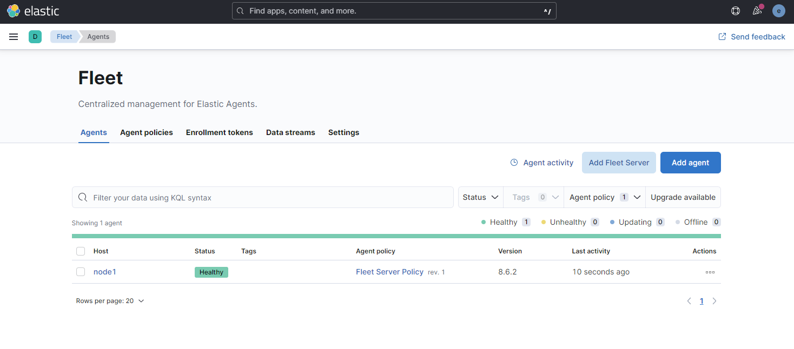Click the Host column header

tap(101, 251)
